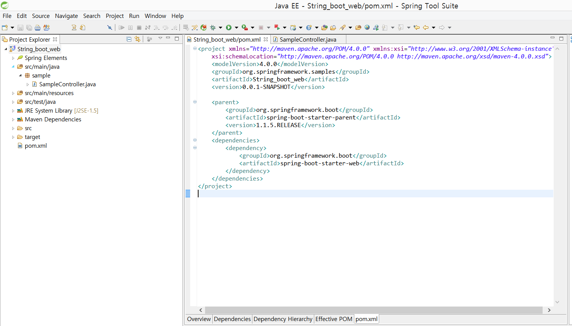This screenshot has height=326, width=572.
Task: Open the Run menu
Action: point(134,16)
